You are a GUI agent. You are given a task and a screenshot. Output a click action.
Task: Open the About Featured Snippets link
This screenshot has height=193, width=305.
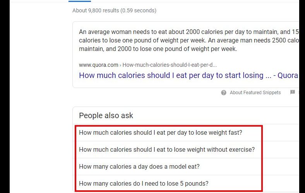pyautogui.click(x=255, y=93)
